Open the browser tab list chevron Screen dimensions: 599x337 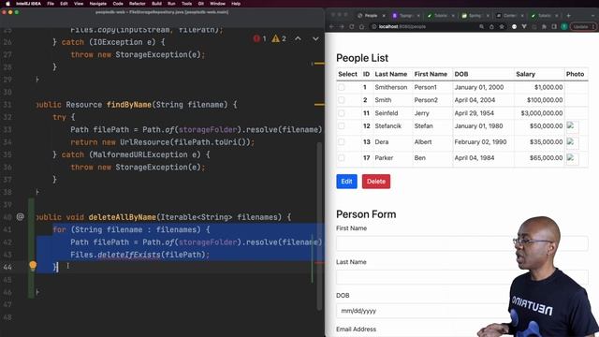pos(592,16)
